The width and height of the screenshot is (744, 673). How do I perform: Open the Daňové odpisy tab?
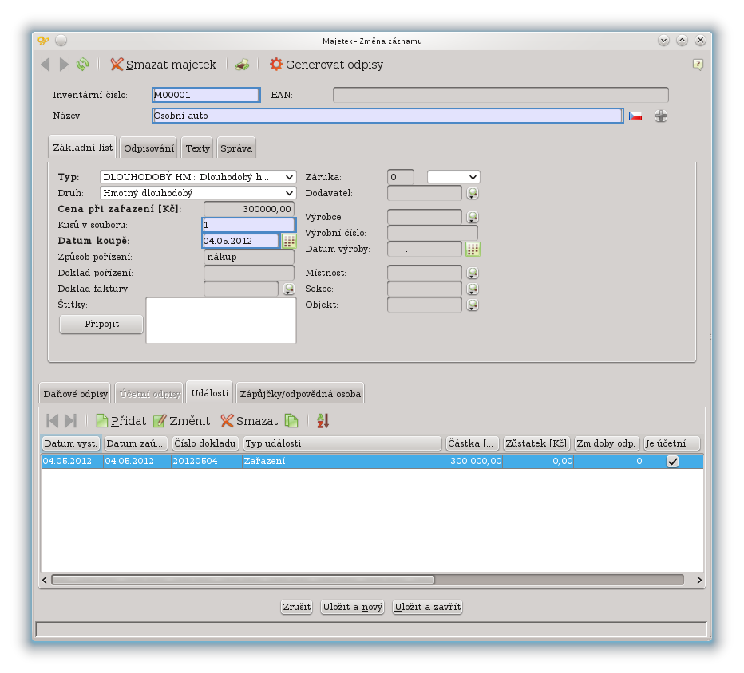74,393
